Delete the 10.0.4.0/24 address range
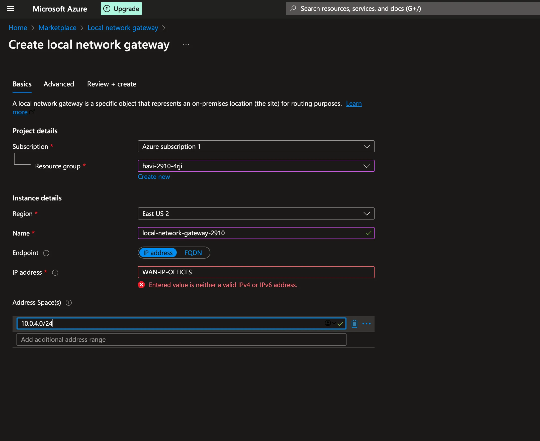The height and width of the screenshot is (441, 540). point(354,324)
